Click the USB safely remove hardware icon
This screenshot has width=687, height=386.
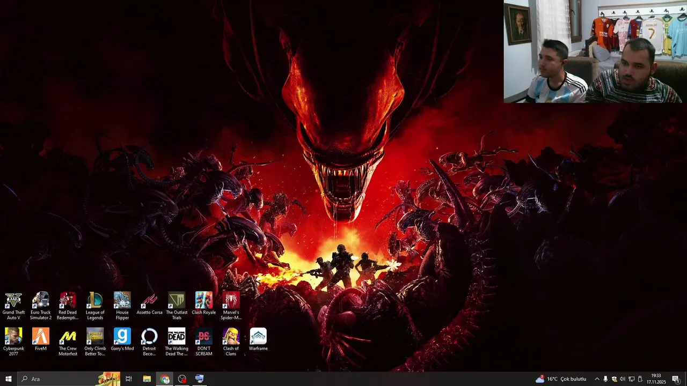pos(640,379)
